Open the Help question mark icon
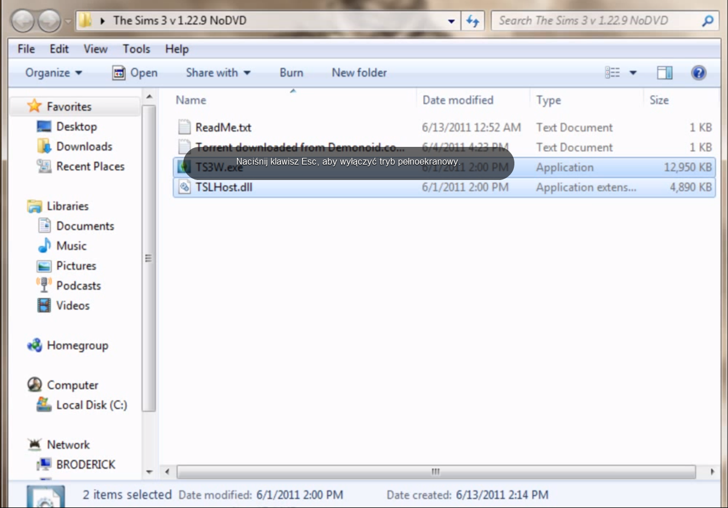Image resolution: width=728 pixels, height=508 pixels. click(x=699, y=73)
